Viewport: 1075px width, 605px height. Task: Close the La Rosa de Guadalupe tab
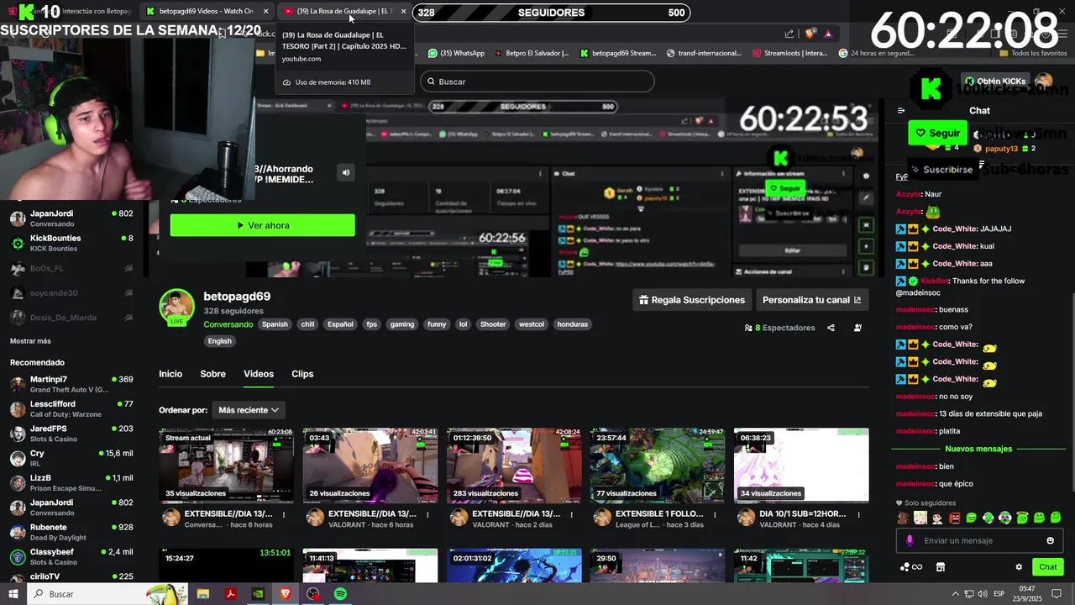(x=403, y=11)
